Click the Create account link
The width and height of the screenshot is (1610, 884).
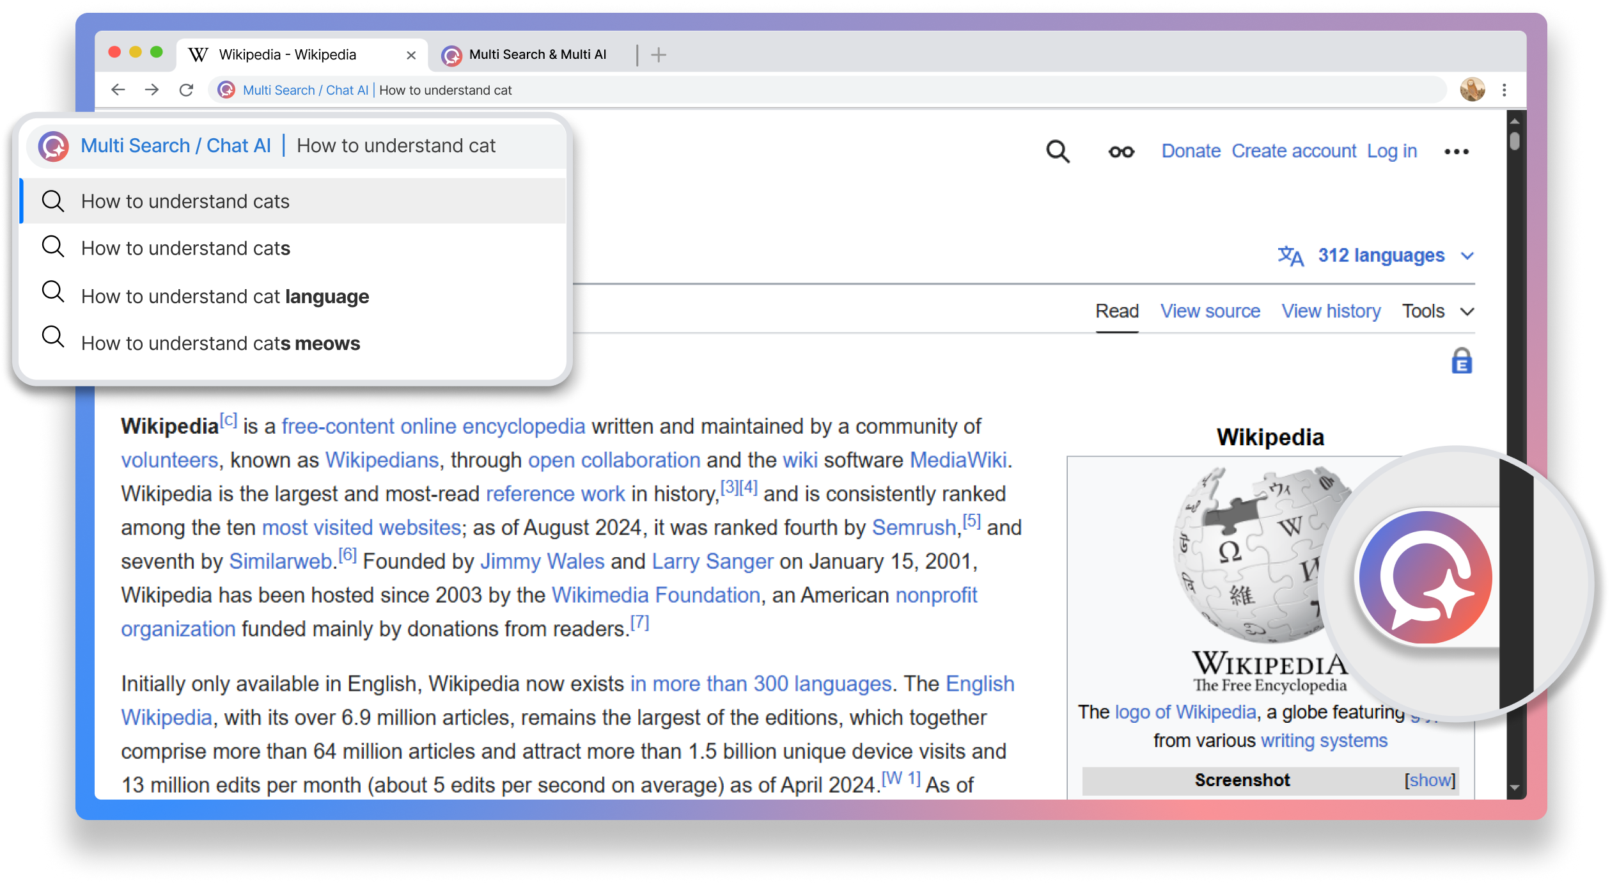[x=1293, y=151]
